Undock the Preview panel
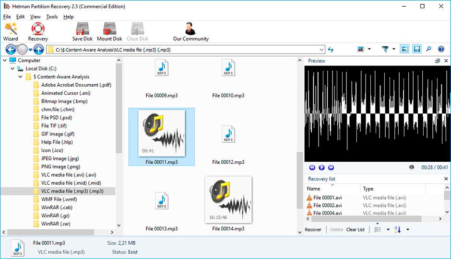 tap(438, 61)
